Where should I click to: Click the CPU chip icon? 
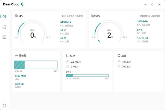tap(16, 16)
